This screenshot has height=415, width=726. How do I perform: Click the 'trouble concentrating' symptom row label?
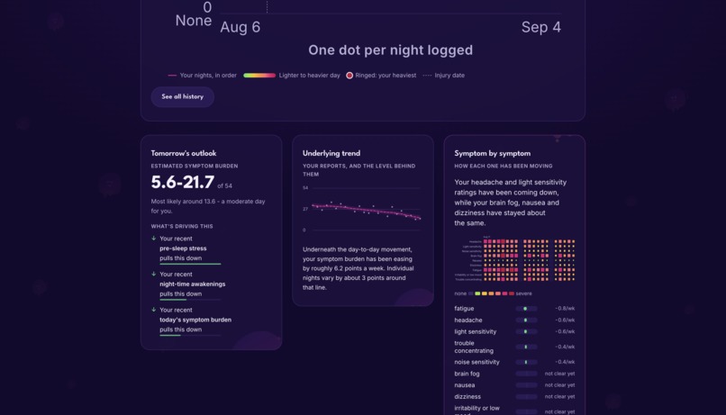[474, 347]
